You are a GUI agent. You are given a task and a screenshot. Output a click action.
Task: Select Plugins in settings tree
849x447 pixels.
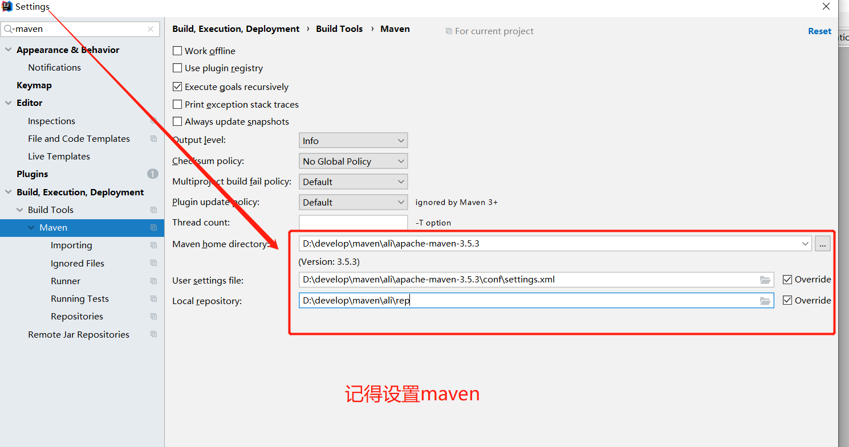33,174
